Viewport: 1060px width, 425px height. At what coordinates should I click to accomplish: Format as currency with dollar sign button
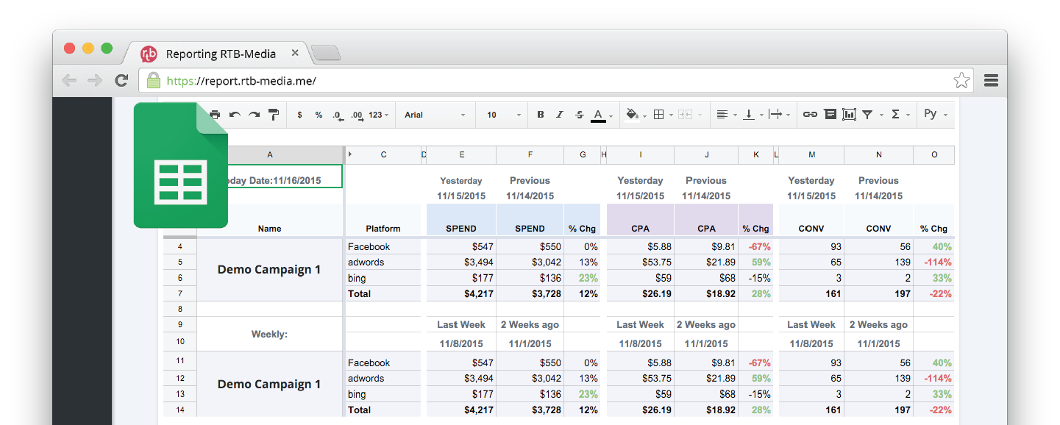(x=299, y=115)
